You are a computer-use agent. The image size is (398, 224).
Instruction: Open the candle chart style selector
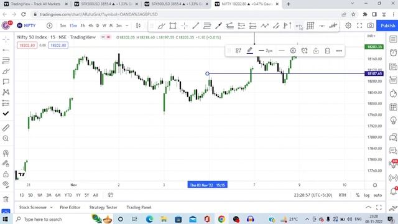(x=138, y=26)
